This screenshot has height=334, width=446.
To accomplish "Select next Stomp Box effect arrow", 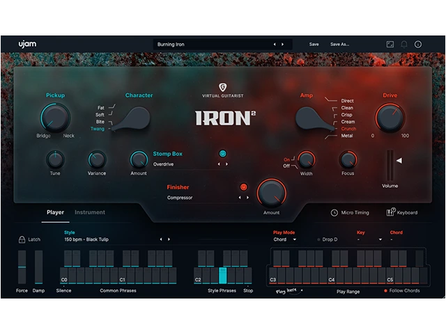I will pos(226,164).
